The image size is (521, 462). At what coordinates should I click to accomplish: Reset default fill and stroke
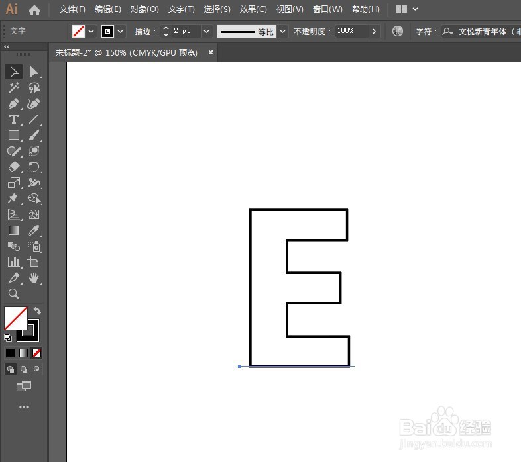(8, 338)
